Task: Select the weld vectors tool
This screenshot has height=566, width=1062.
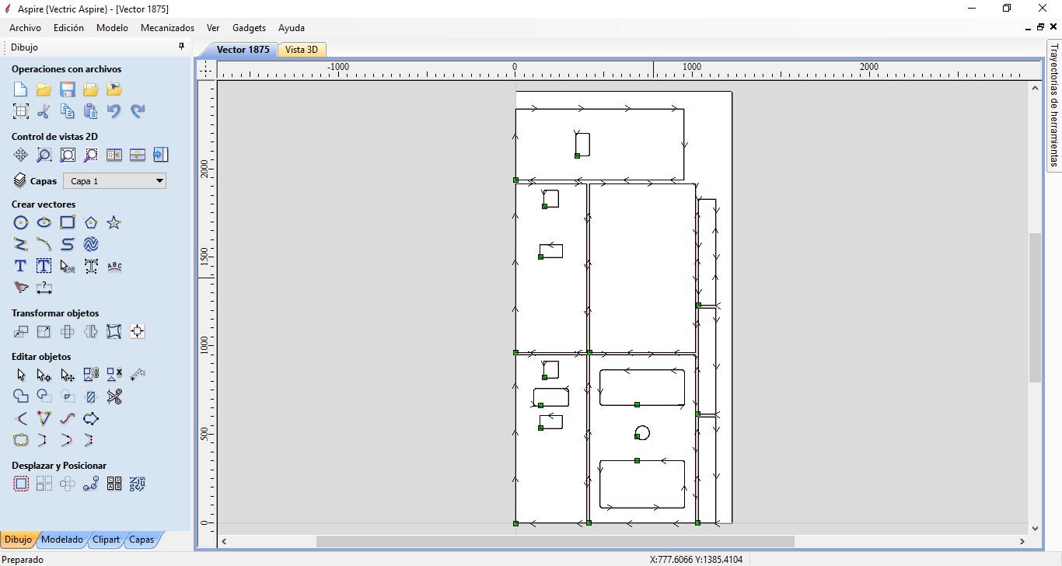Action: click(x=21, y=396)
